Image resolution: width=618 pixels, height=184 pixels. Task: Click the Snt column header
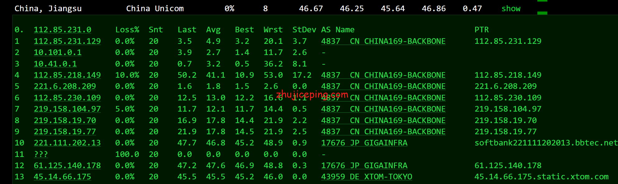156,30
